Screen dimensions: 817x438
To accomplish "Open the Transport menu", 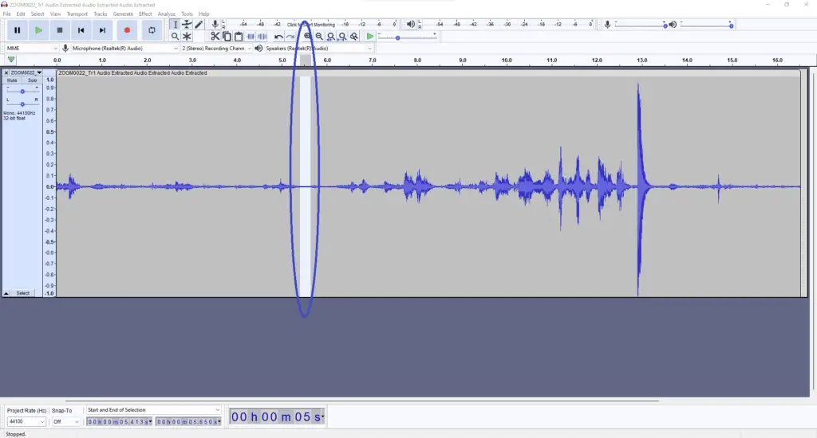I will click(x=77, y=14).
